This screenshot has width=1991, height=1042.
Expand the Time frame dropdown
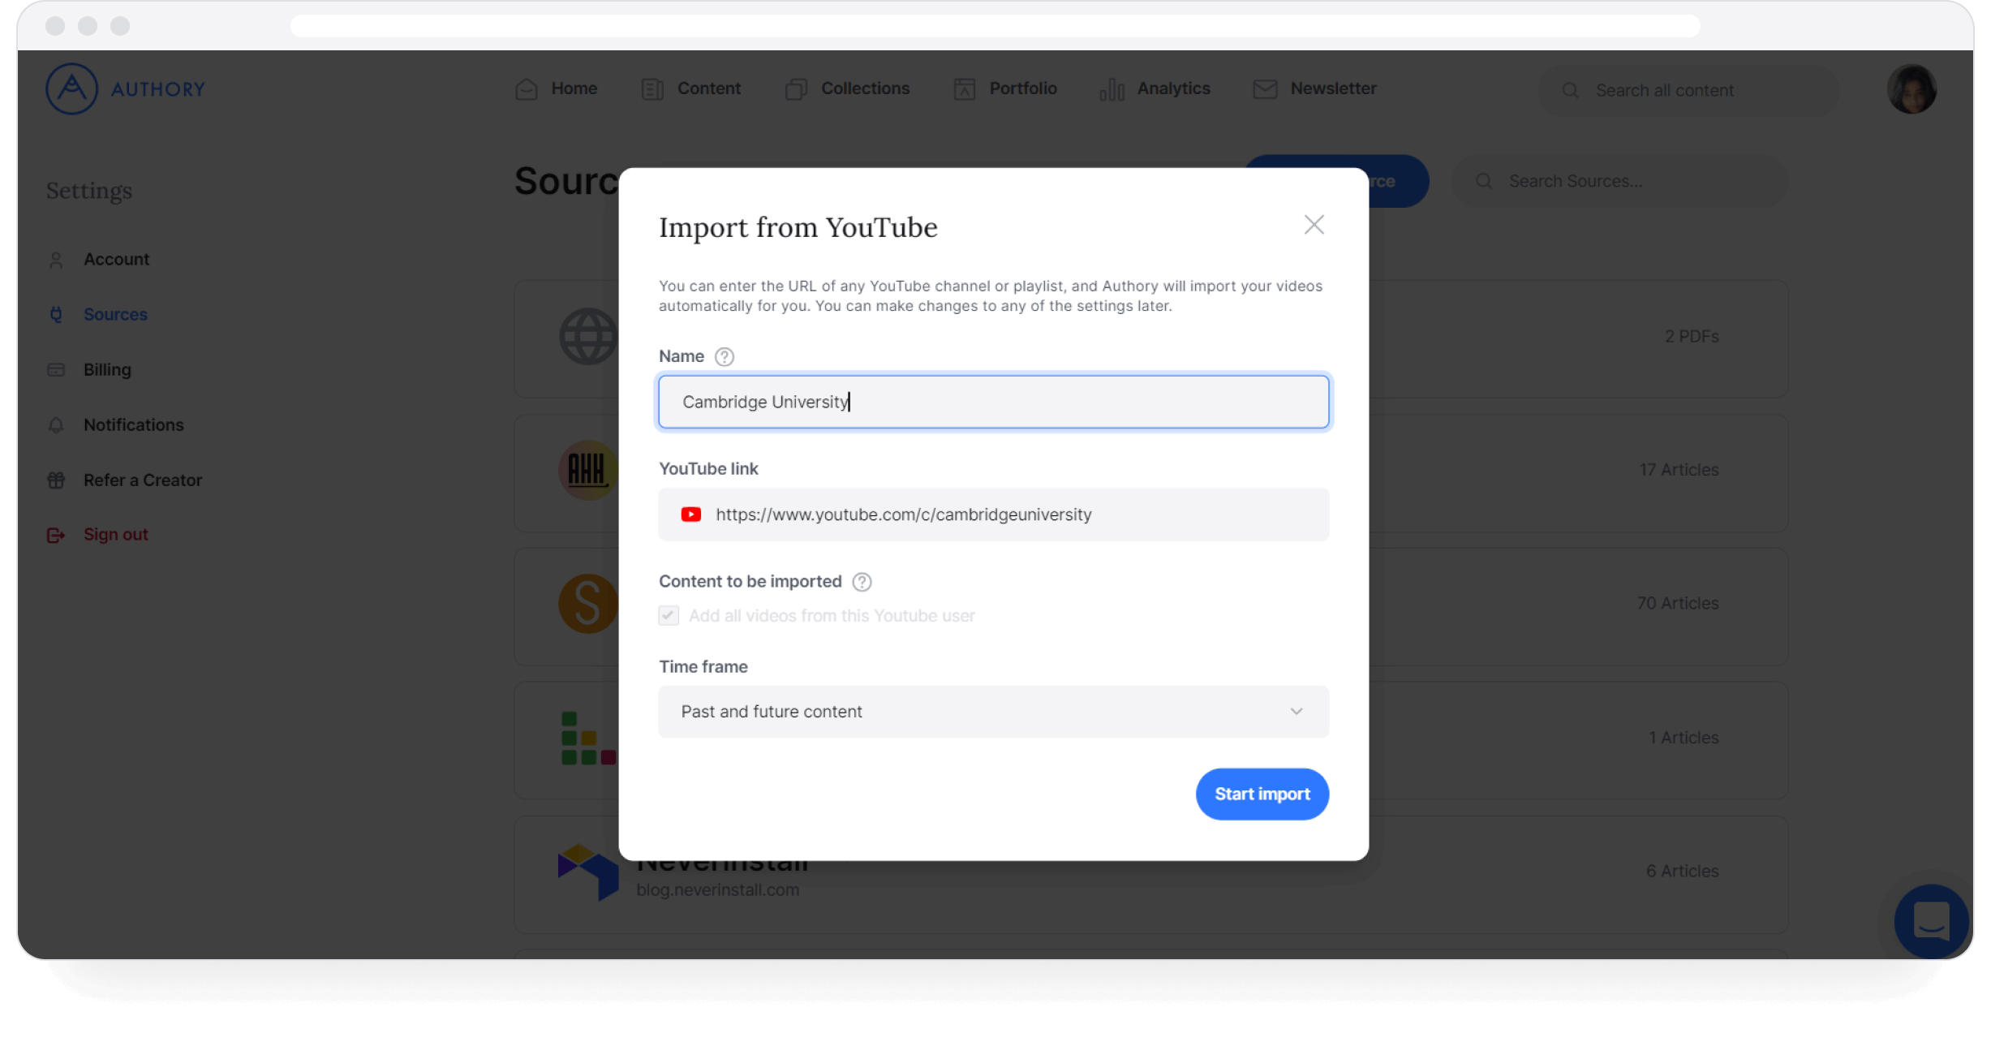click(x=992, y=712)
